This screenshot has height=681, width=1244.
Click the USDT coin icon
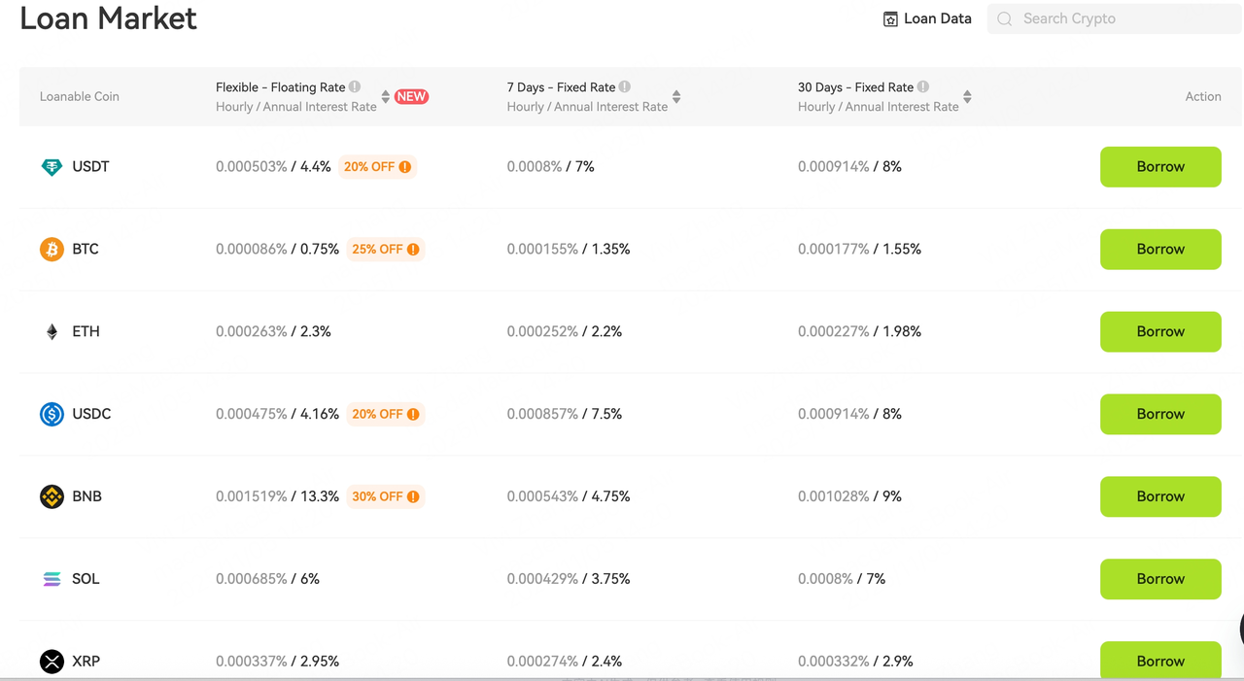click(52, 167)
